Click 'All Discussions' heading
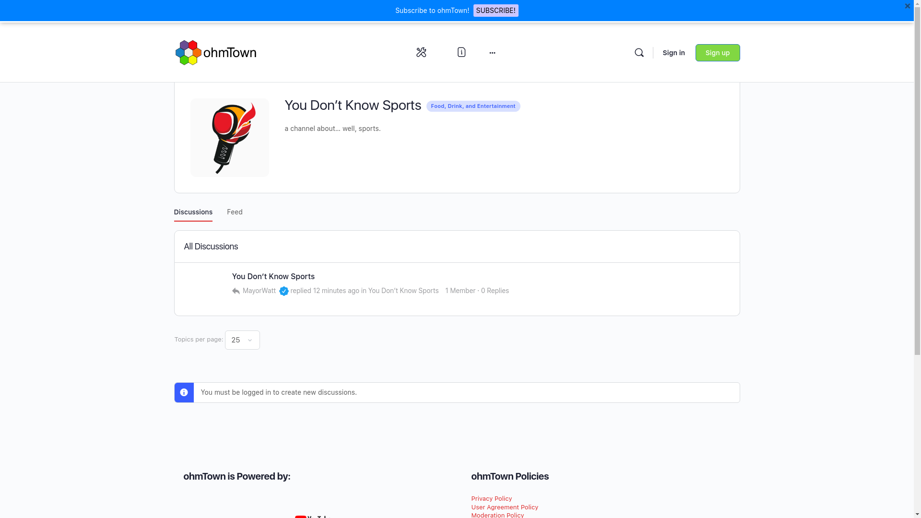The image size is (921, 518). [x=211, y=247]
